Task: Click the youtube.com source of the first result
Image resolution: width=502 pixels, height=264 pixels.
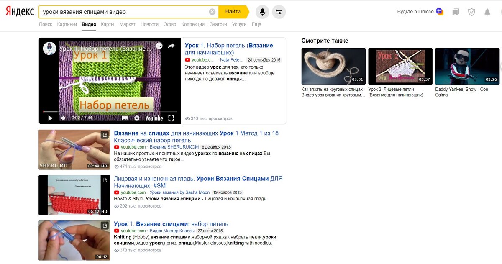Action: [204, 60]
